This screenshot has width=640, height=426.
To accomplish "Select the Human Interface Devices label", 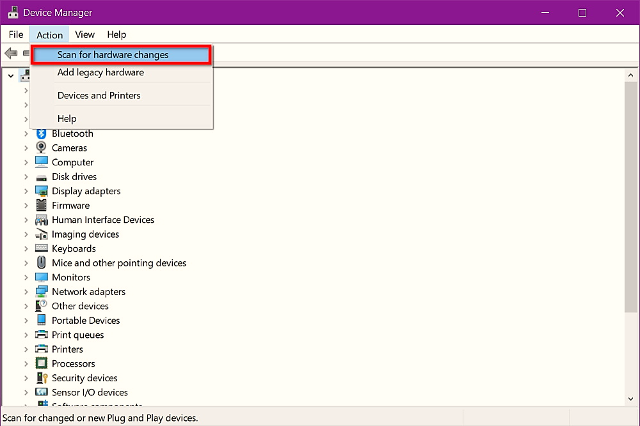I will point(103,220).
